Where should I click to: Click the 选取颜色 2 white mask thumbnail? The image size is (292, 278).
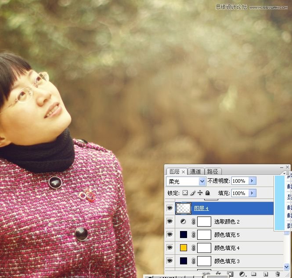204,221
